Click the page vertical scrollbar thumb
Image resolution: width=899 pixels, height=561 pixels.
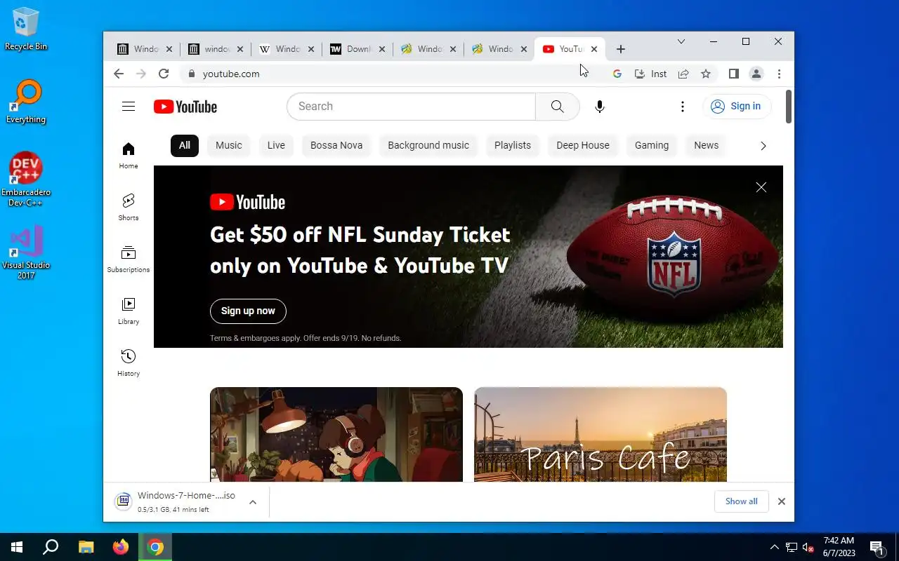coord(789,107)
